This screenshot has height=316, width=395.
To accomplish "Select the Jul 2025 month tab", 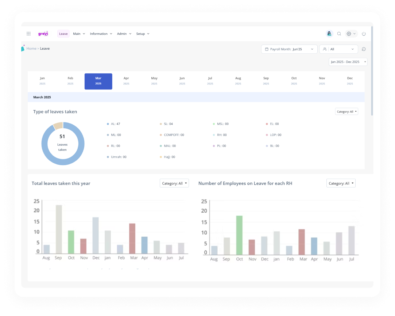I will (210, 81).
